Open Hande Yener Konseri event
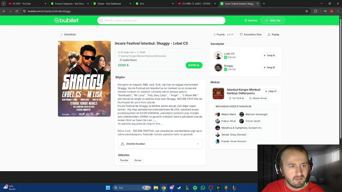The width and height of the screenshot is (342, 192). pos(231,141)
